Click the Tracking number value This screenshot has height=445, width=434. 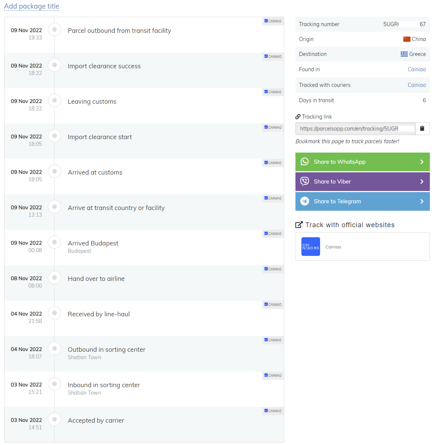[404, 24]
